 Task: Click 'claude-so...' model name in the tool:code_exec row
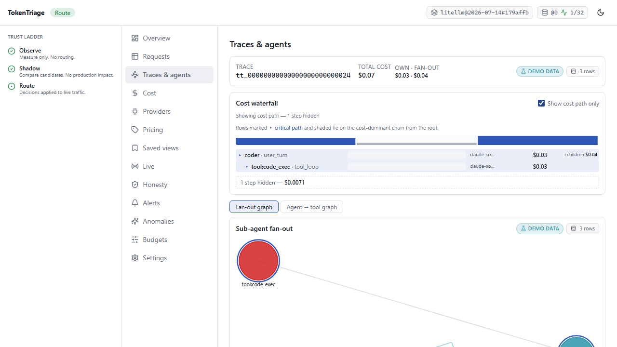[482, 166]
